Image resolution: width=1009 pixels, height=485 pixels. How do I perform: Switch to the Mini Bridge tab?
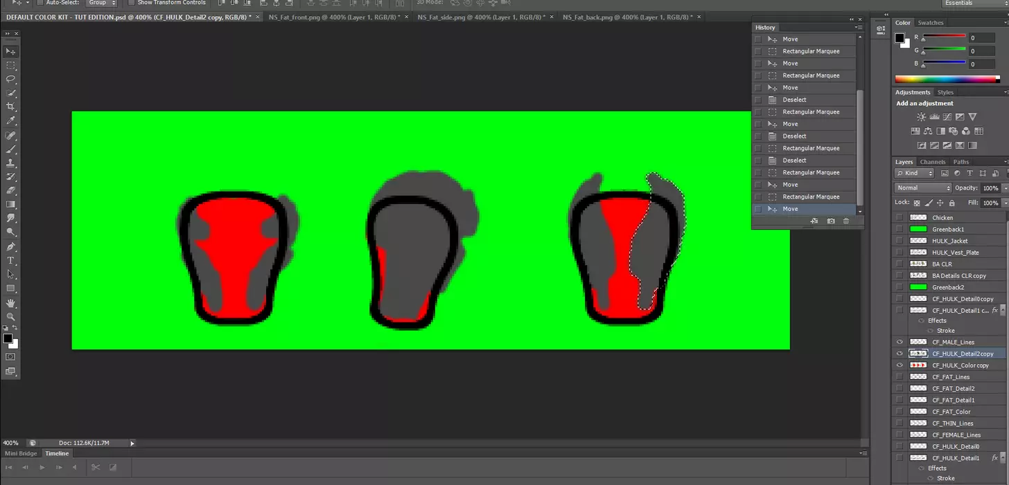(21, 453)
